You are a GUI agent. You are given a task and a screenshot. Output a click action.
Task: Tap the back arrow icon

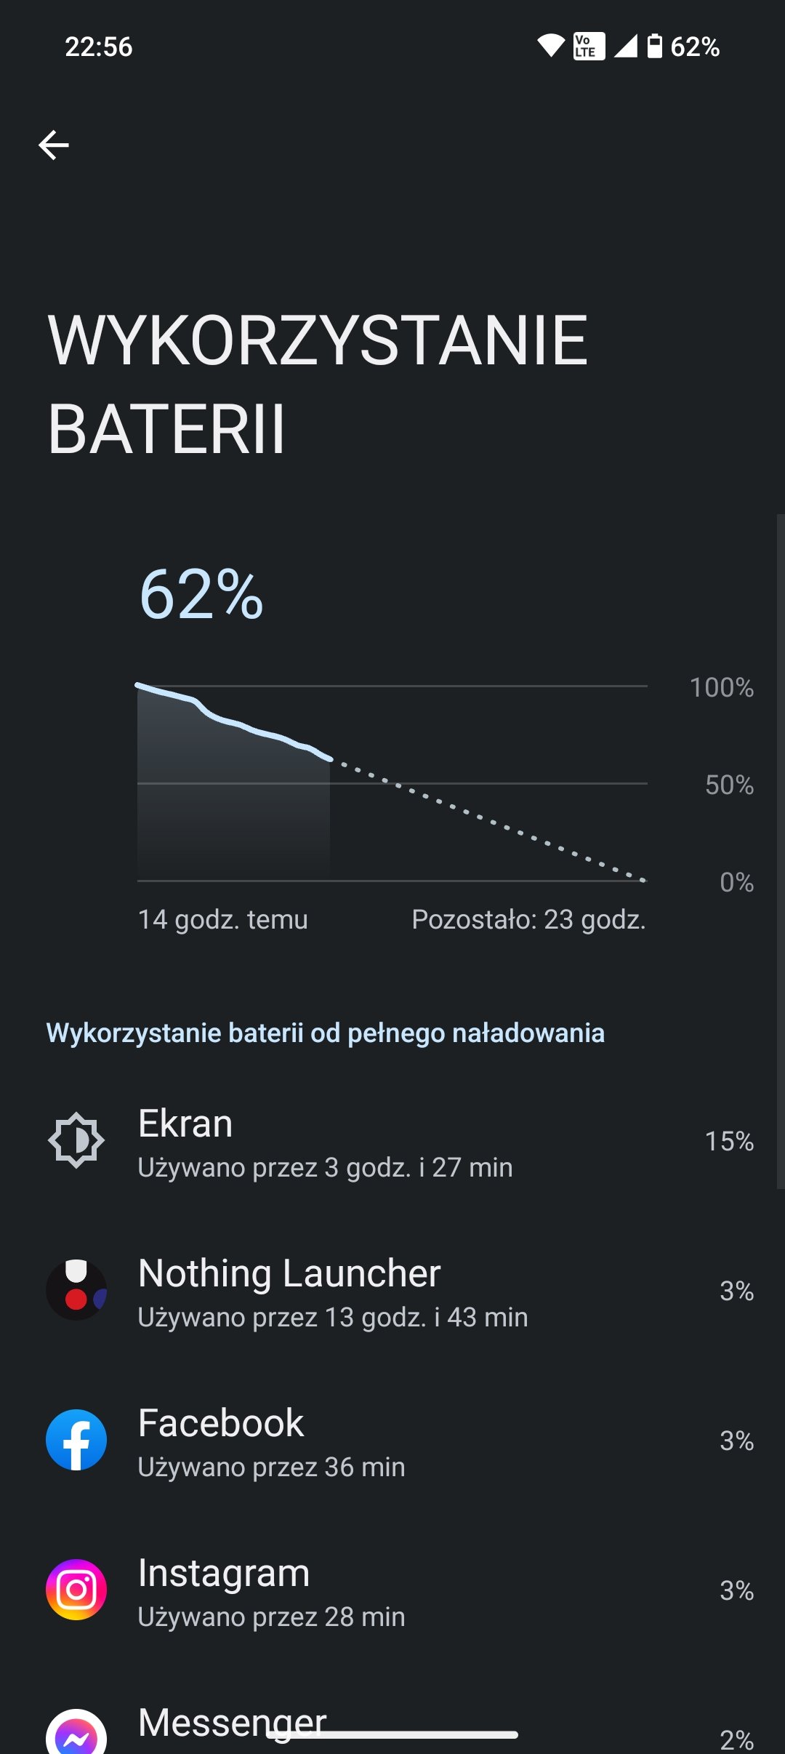pos(54,145)
